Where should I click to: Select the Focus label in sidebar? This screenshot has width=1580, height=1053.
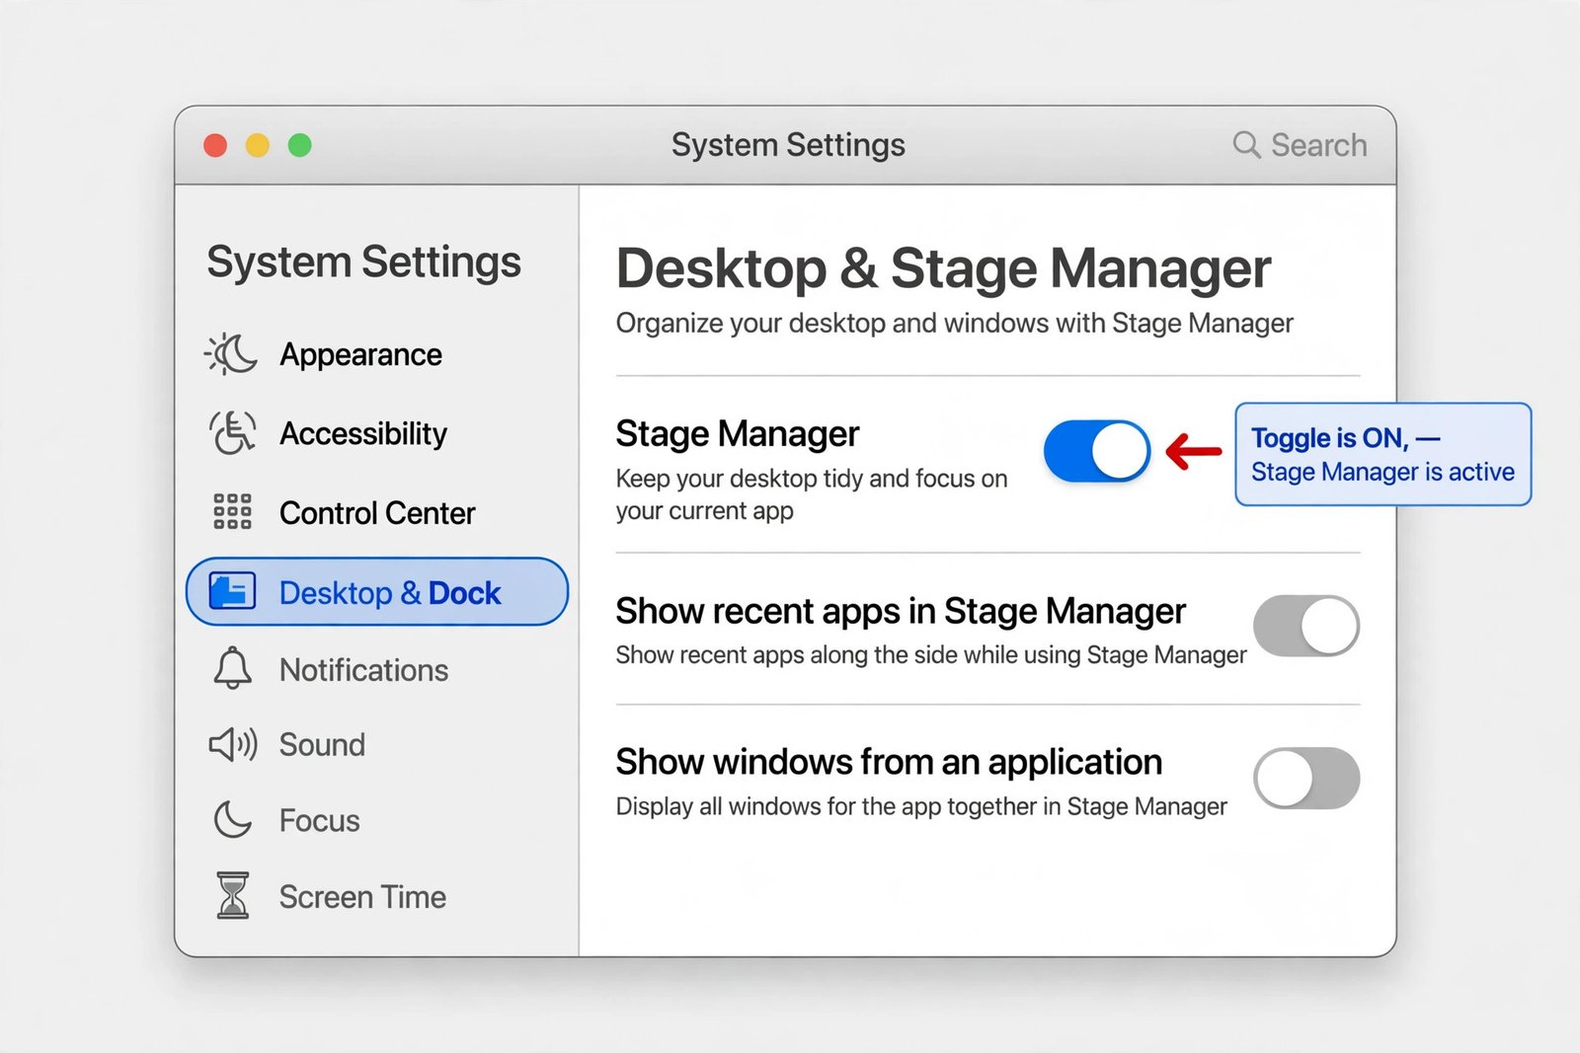pos(319,821)
